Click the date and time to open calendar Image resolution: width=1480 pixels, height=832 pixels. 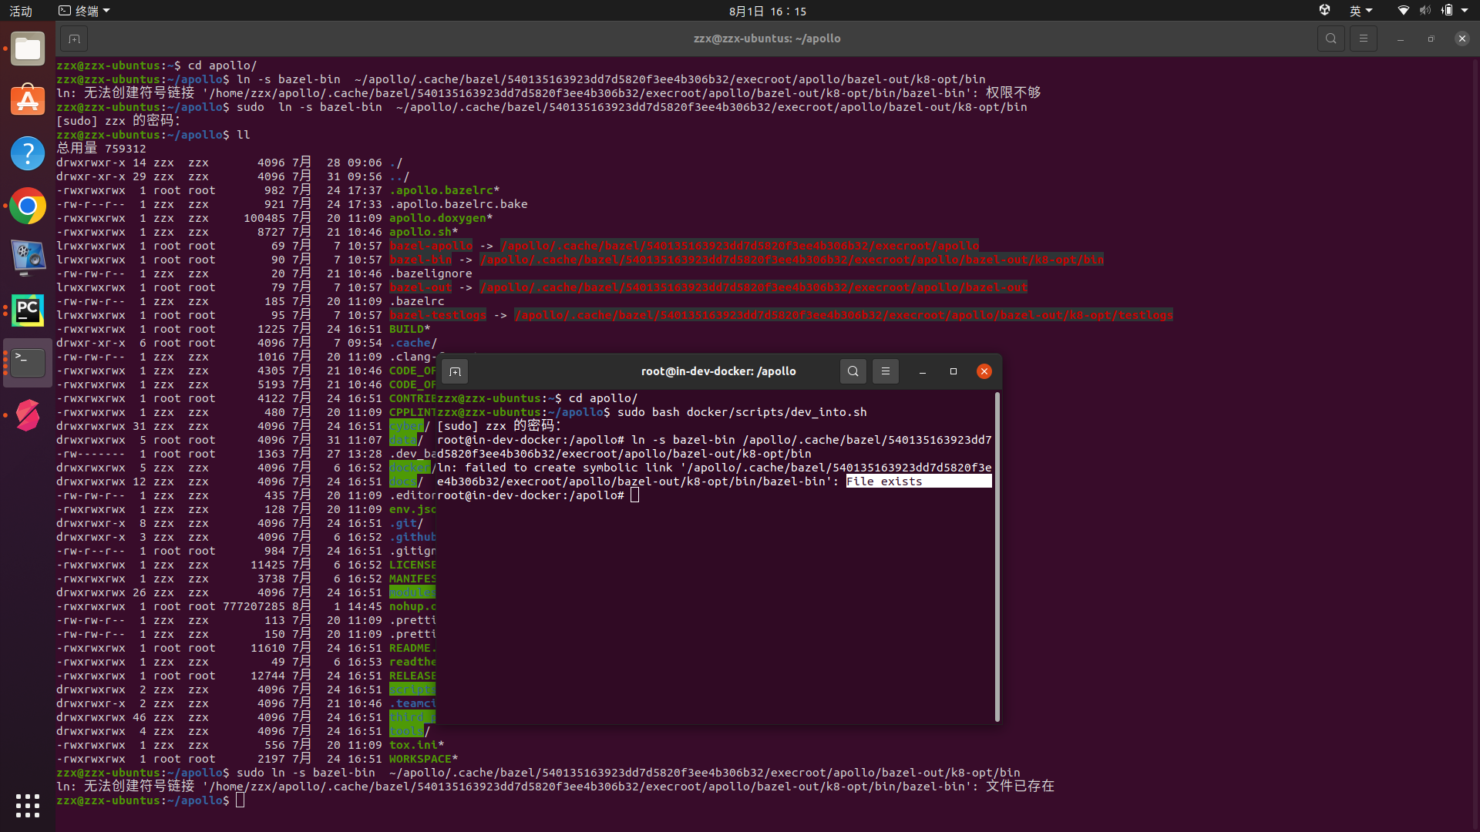pos(767,11)
